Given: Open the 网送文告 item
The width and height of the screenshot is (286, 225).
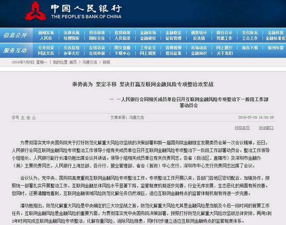Looking at the screenshot, I should 46,53.
